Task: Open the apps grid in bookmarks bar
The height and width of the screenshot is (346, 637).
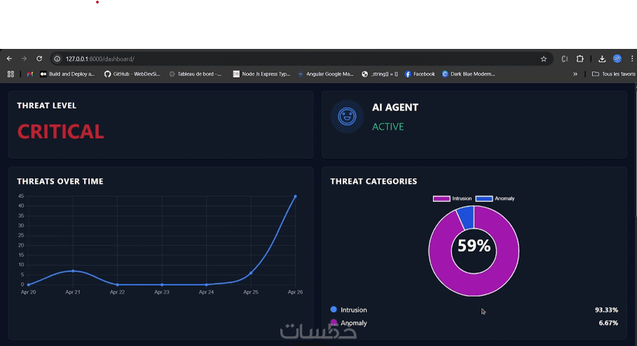Action: click(x=11, y=74)
